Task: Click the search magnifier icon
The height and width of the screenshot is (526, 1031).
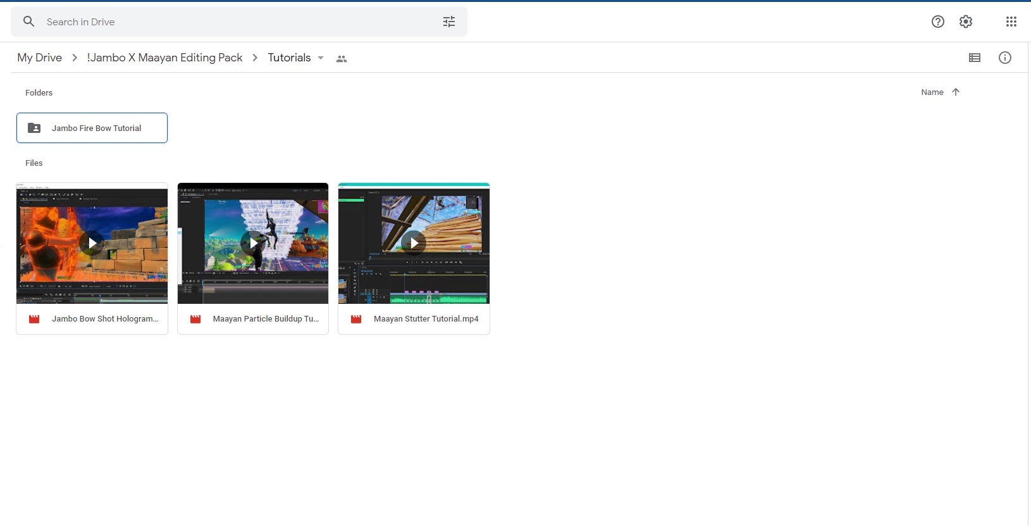Action: (x=28, y=22)
